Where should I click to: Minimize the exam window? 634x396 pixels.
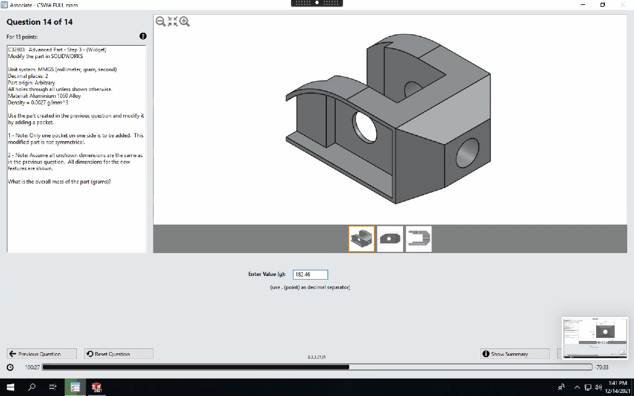click(583, 4)
